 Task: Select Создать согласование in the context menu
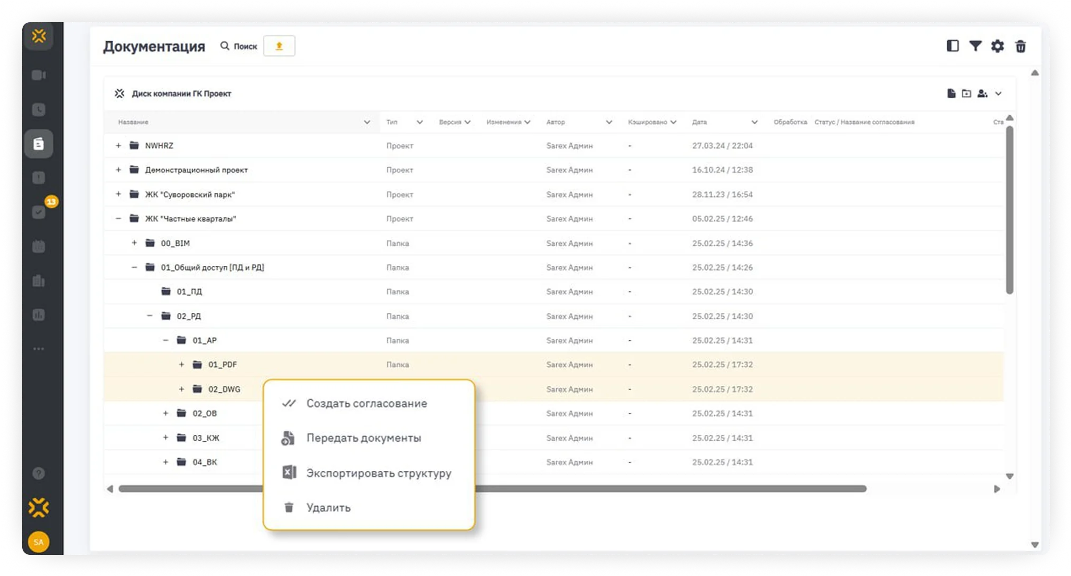click(366, 403)
